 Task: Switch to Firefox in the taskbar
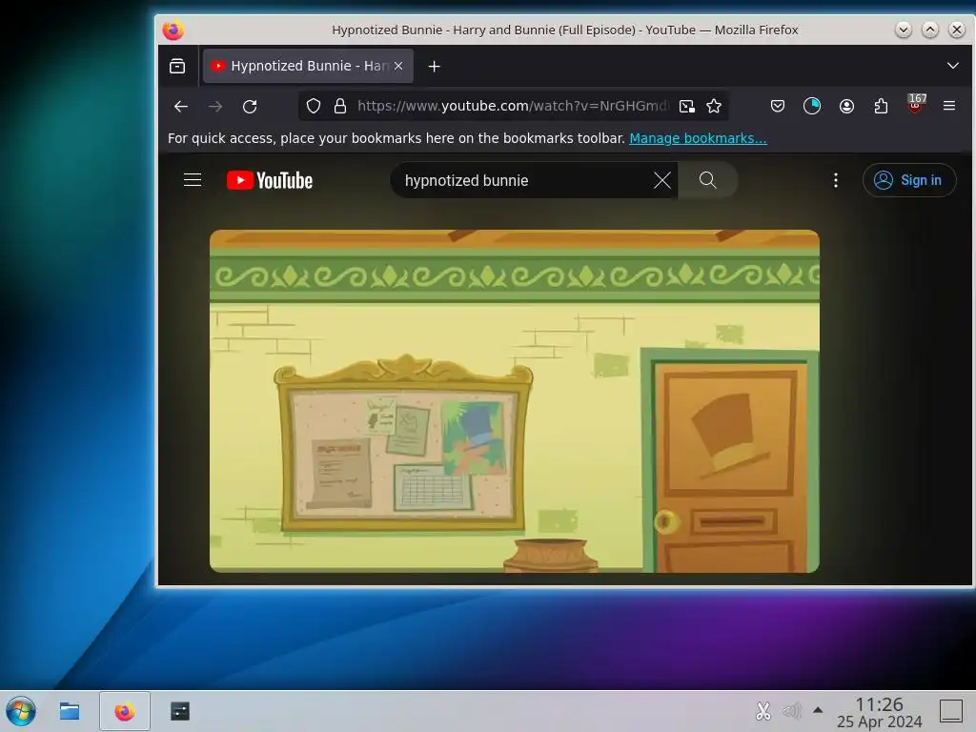(125, 711)
